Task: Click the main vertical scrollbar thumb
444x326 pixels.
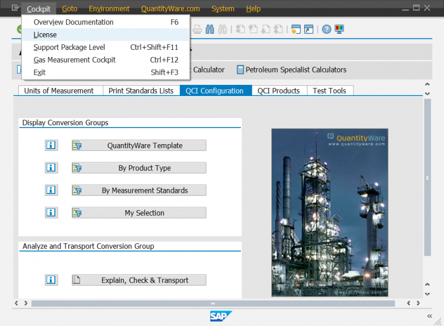Action: coord(427,177)
